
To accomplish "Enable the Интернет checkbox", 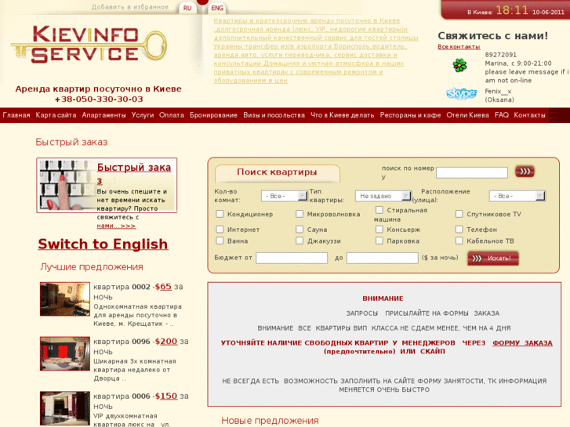I will point(220,229).
